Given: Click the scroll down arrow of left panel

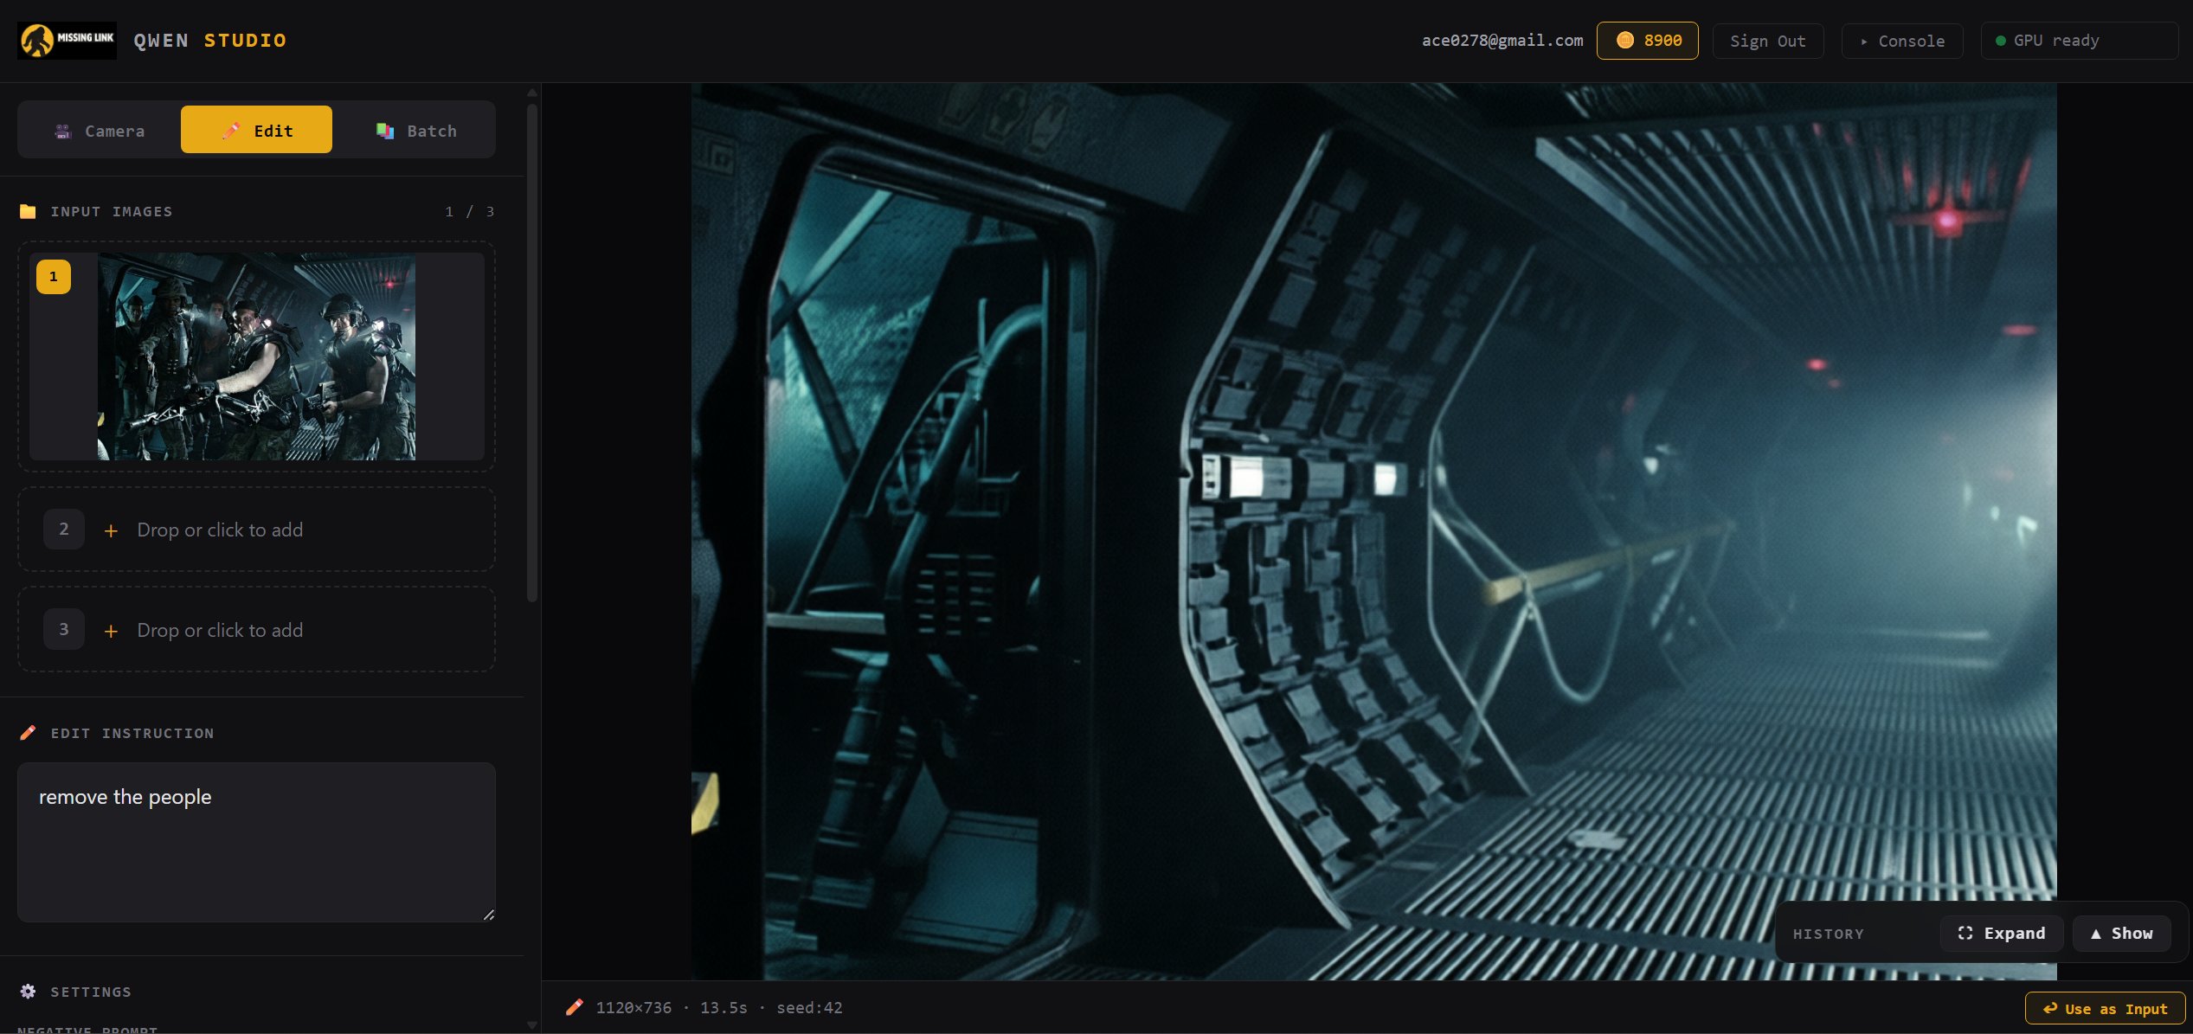Looking at the screenshot, I should click(x=532, y=1025).
